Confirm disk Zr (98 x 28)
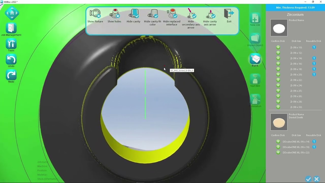 click(278, 102)
